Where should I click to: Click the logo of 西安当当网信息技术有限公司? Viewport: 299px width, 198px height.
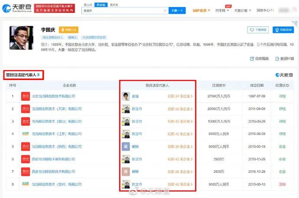pyautogui.click(x=26, y=172)
